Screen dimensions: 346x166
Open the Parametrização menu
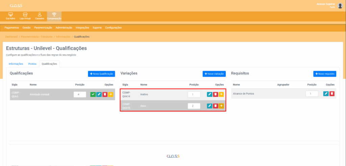click(43, 28)
